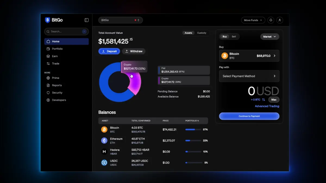This screenshot has width=326, height=183.
Task: Open Trade in the sidebar
Action: point(66,64)
